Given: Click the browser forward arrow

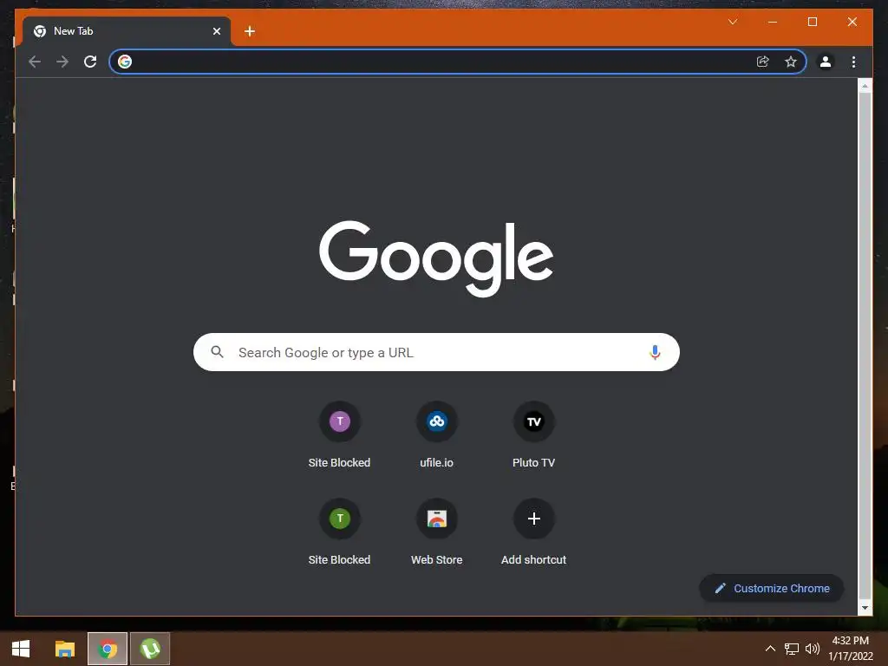Looking at the screenshot, I should (x=62, y=62).
